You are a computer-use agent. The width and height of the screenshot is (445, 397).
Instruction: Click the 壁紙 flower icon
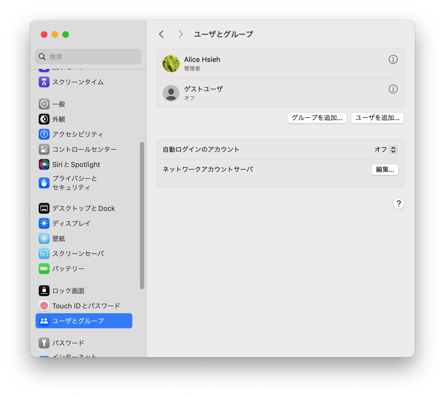coord(44,238)
